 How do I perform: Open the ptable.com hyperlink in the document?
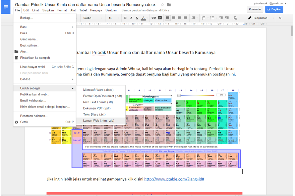click(174, 179)
